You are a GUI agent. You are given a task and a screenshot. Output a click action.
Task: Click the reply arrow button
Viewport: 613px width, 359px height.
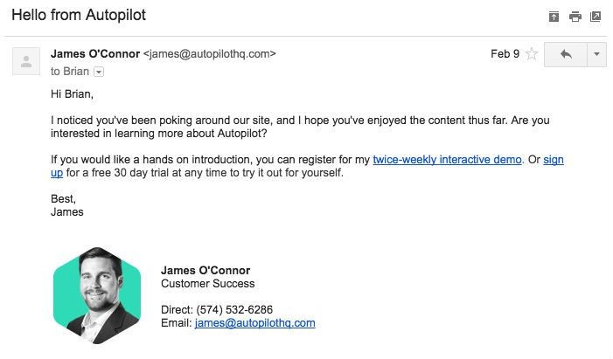point(566,54)
